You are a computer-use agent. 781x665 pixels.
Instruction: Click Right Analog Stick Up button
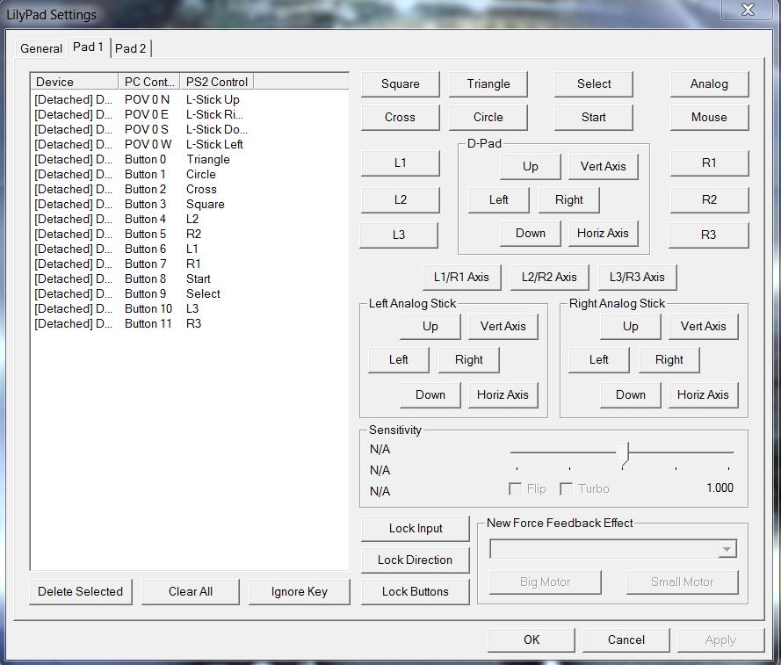pyautogui.click(x=631, y=326)
